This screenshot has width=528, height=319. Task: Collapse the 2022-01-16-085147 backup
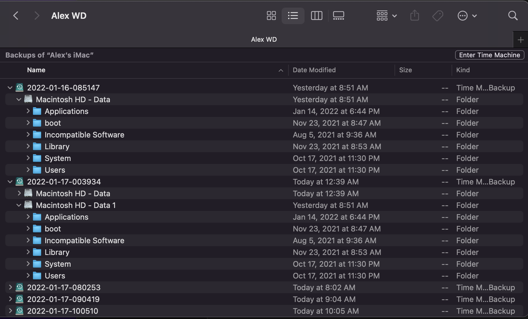[10, 88]
